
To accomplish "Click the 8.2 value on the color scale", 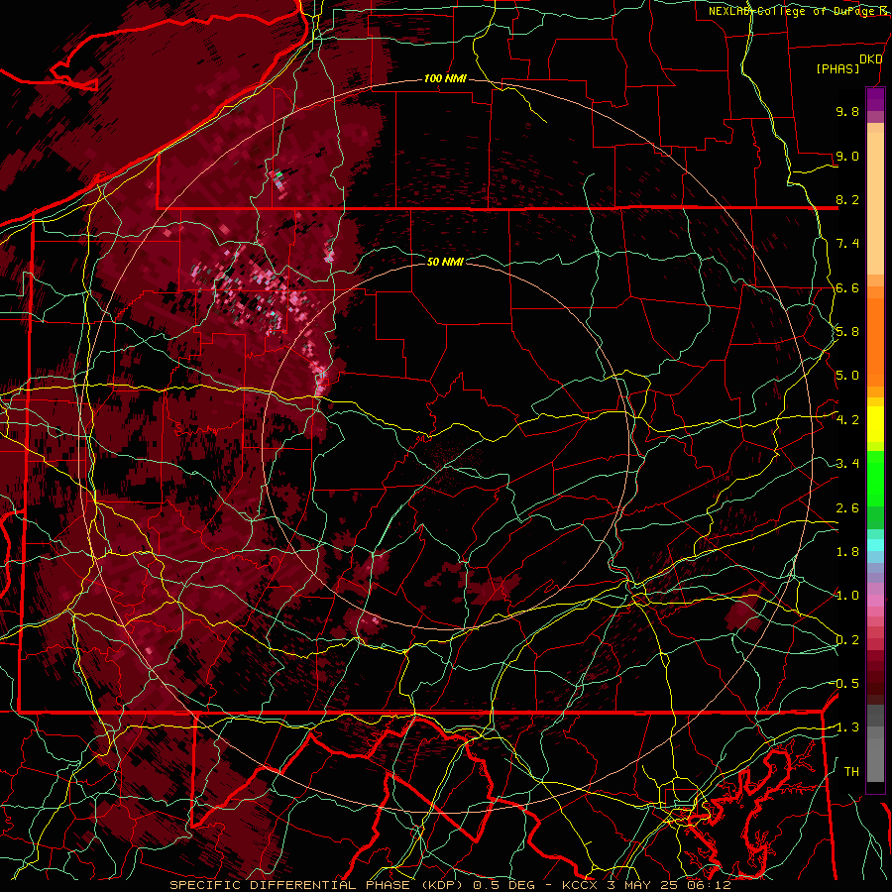I will coord(847,199).
